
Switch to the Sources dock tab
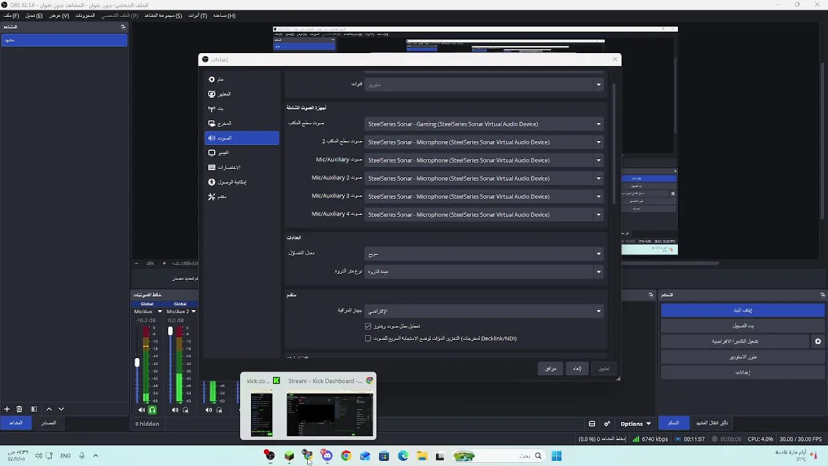[49, 423]
